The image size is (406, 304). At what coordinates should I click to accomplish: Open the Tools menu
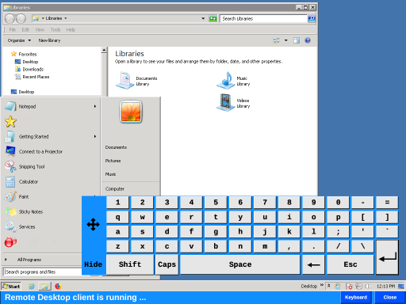pyautogui.click(x=56, y=29)
